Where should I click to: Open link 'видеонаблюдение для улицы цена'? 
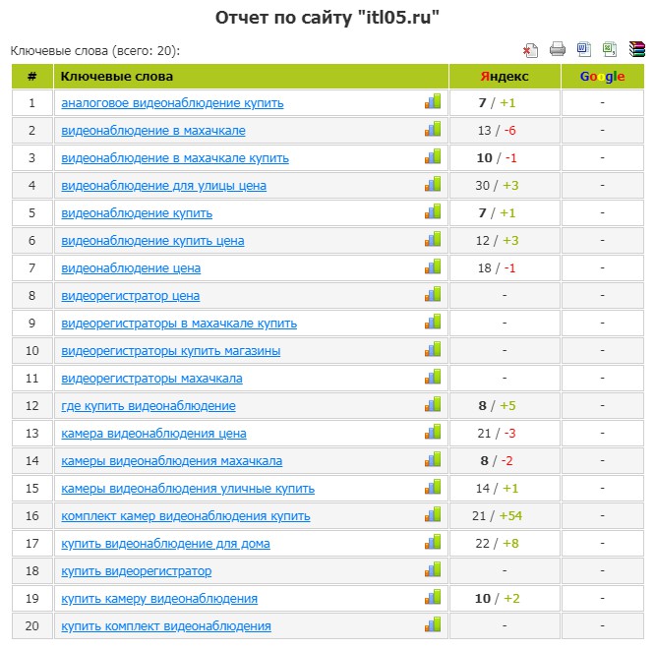coord(163,186)
